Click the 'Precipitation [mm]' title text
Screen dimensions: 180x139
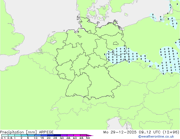pyautogui.click(x=18, y=132)
